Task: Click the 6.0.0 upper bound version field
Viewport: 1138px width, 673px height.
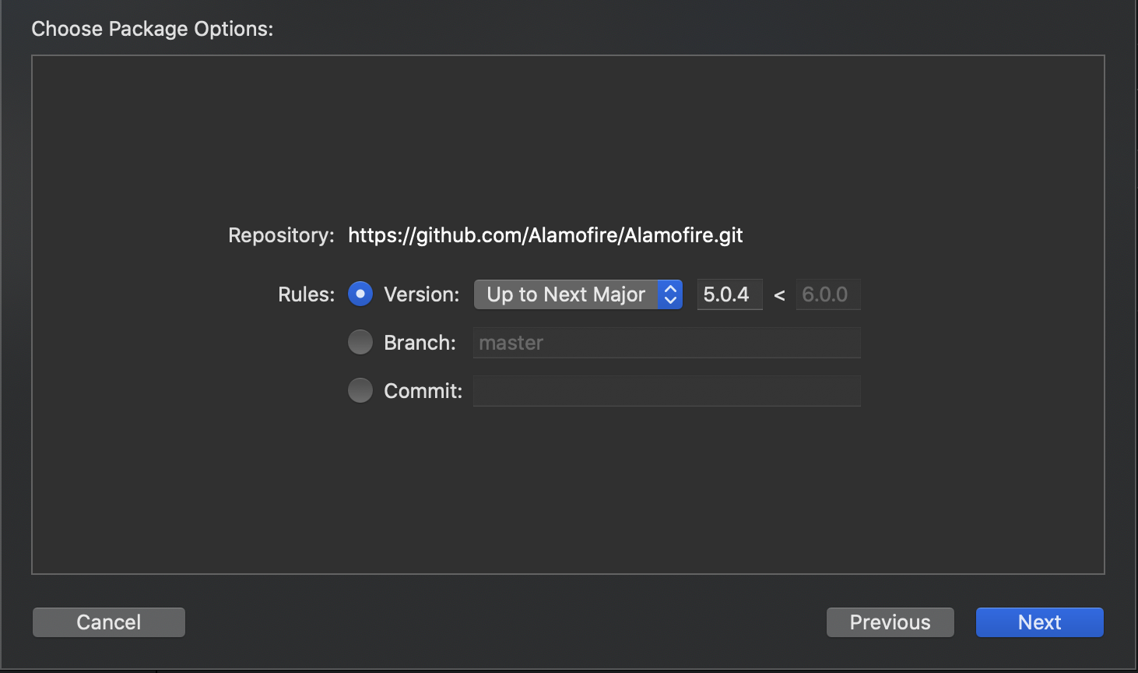Action: 827,294
